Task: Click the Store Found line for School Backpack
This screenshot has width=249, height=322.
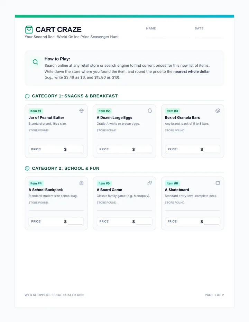Action: (56, 208)
